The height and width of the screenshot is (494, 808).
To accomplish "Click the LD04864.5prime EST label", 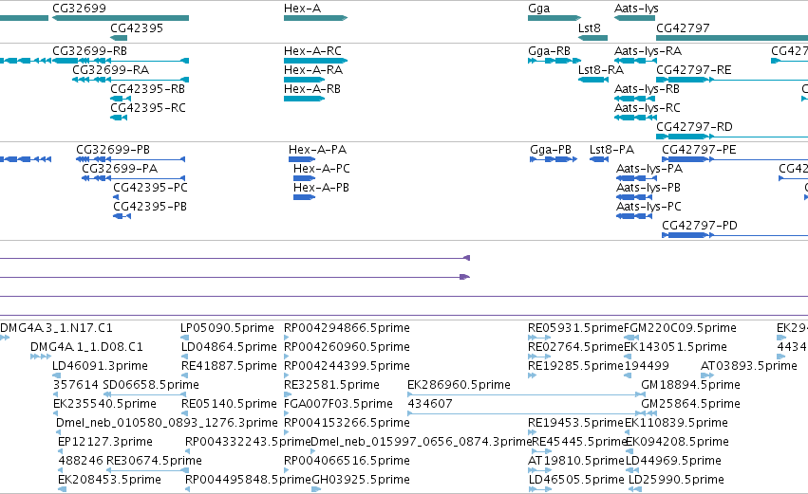I will pyautogui.click(x=229, y=347).
